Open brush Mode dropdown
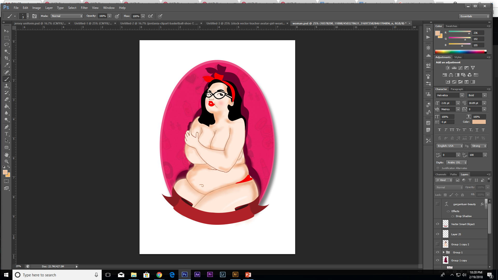Viewport: 498px width, 280px height. [x=66, y=16]
